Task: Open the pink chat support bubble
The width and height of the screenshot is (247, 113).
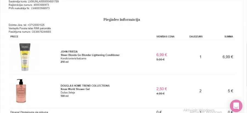Action: tap(236, 106)
